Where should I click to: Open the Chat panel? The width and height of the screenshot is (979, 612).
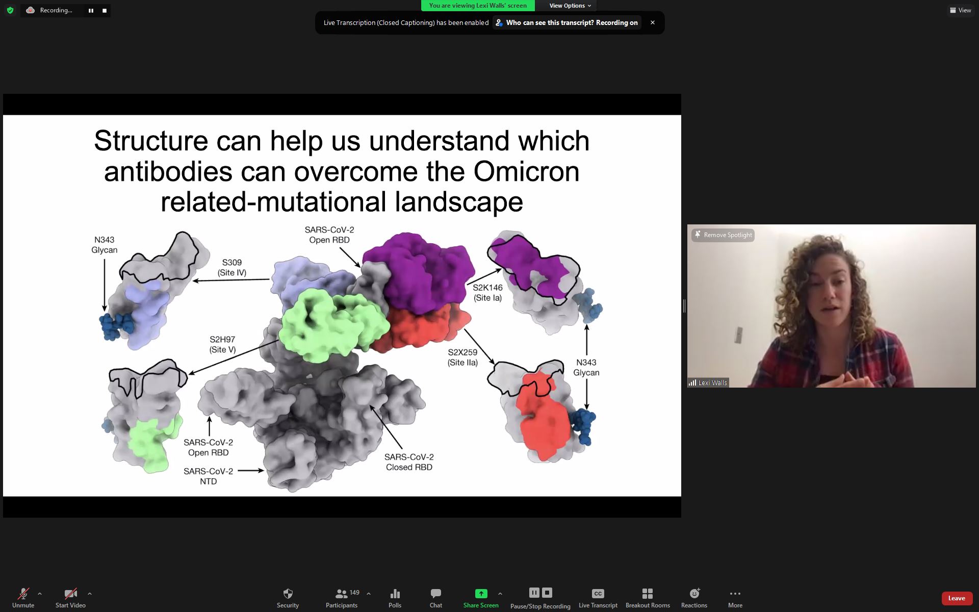436,598
